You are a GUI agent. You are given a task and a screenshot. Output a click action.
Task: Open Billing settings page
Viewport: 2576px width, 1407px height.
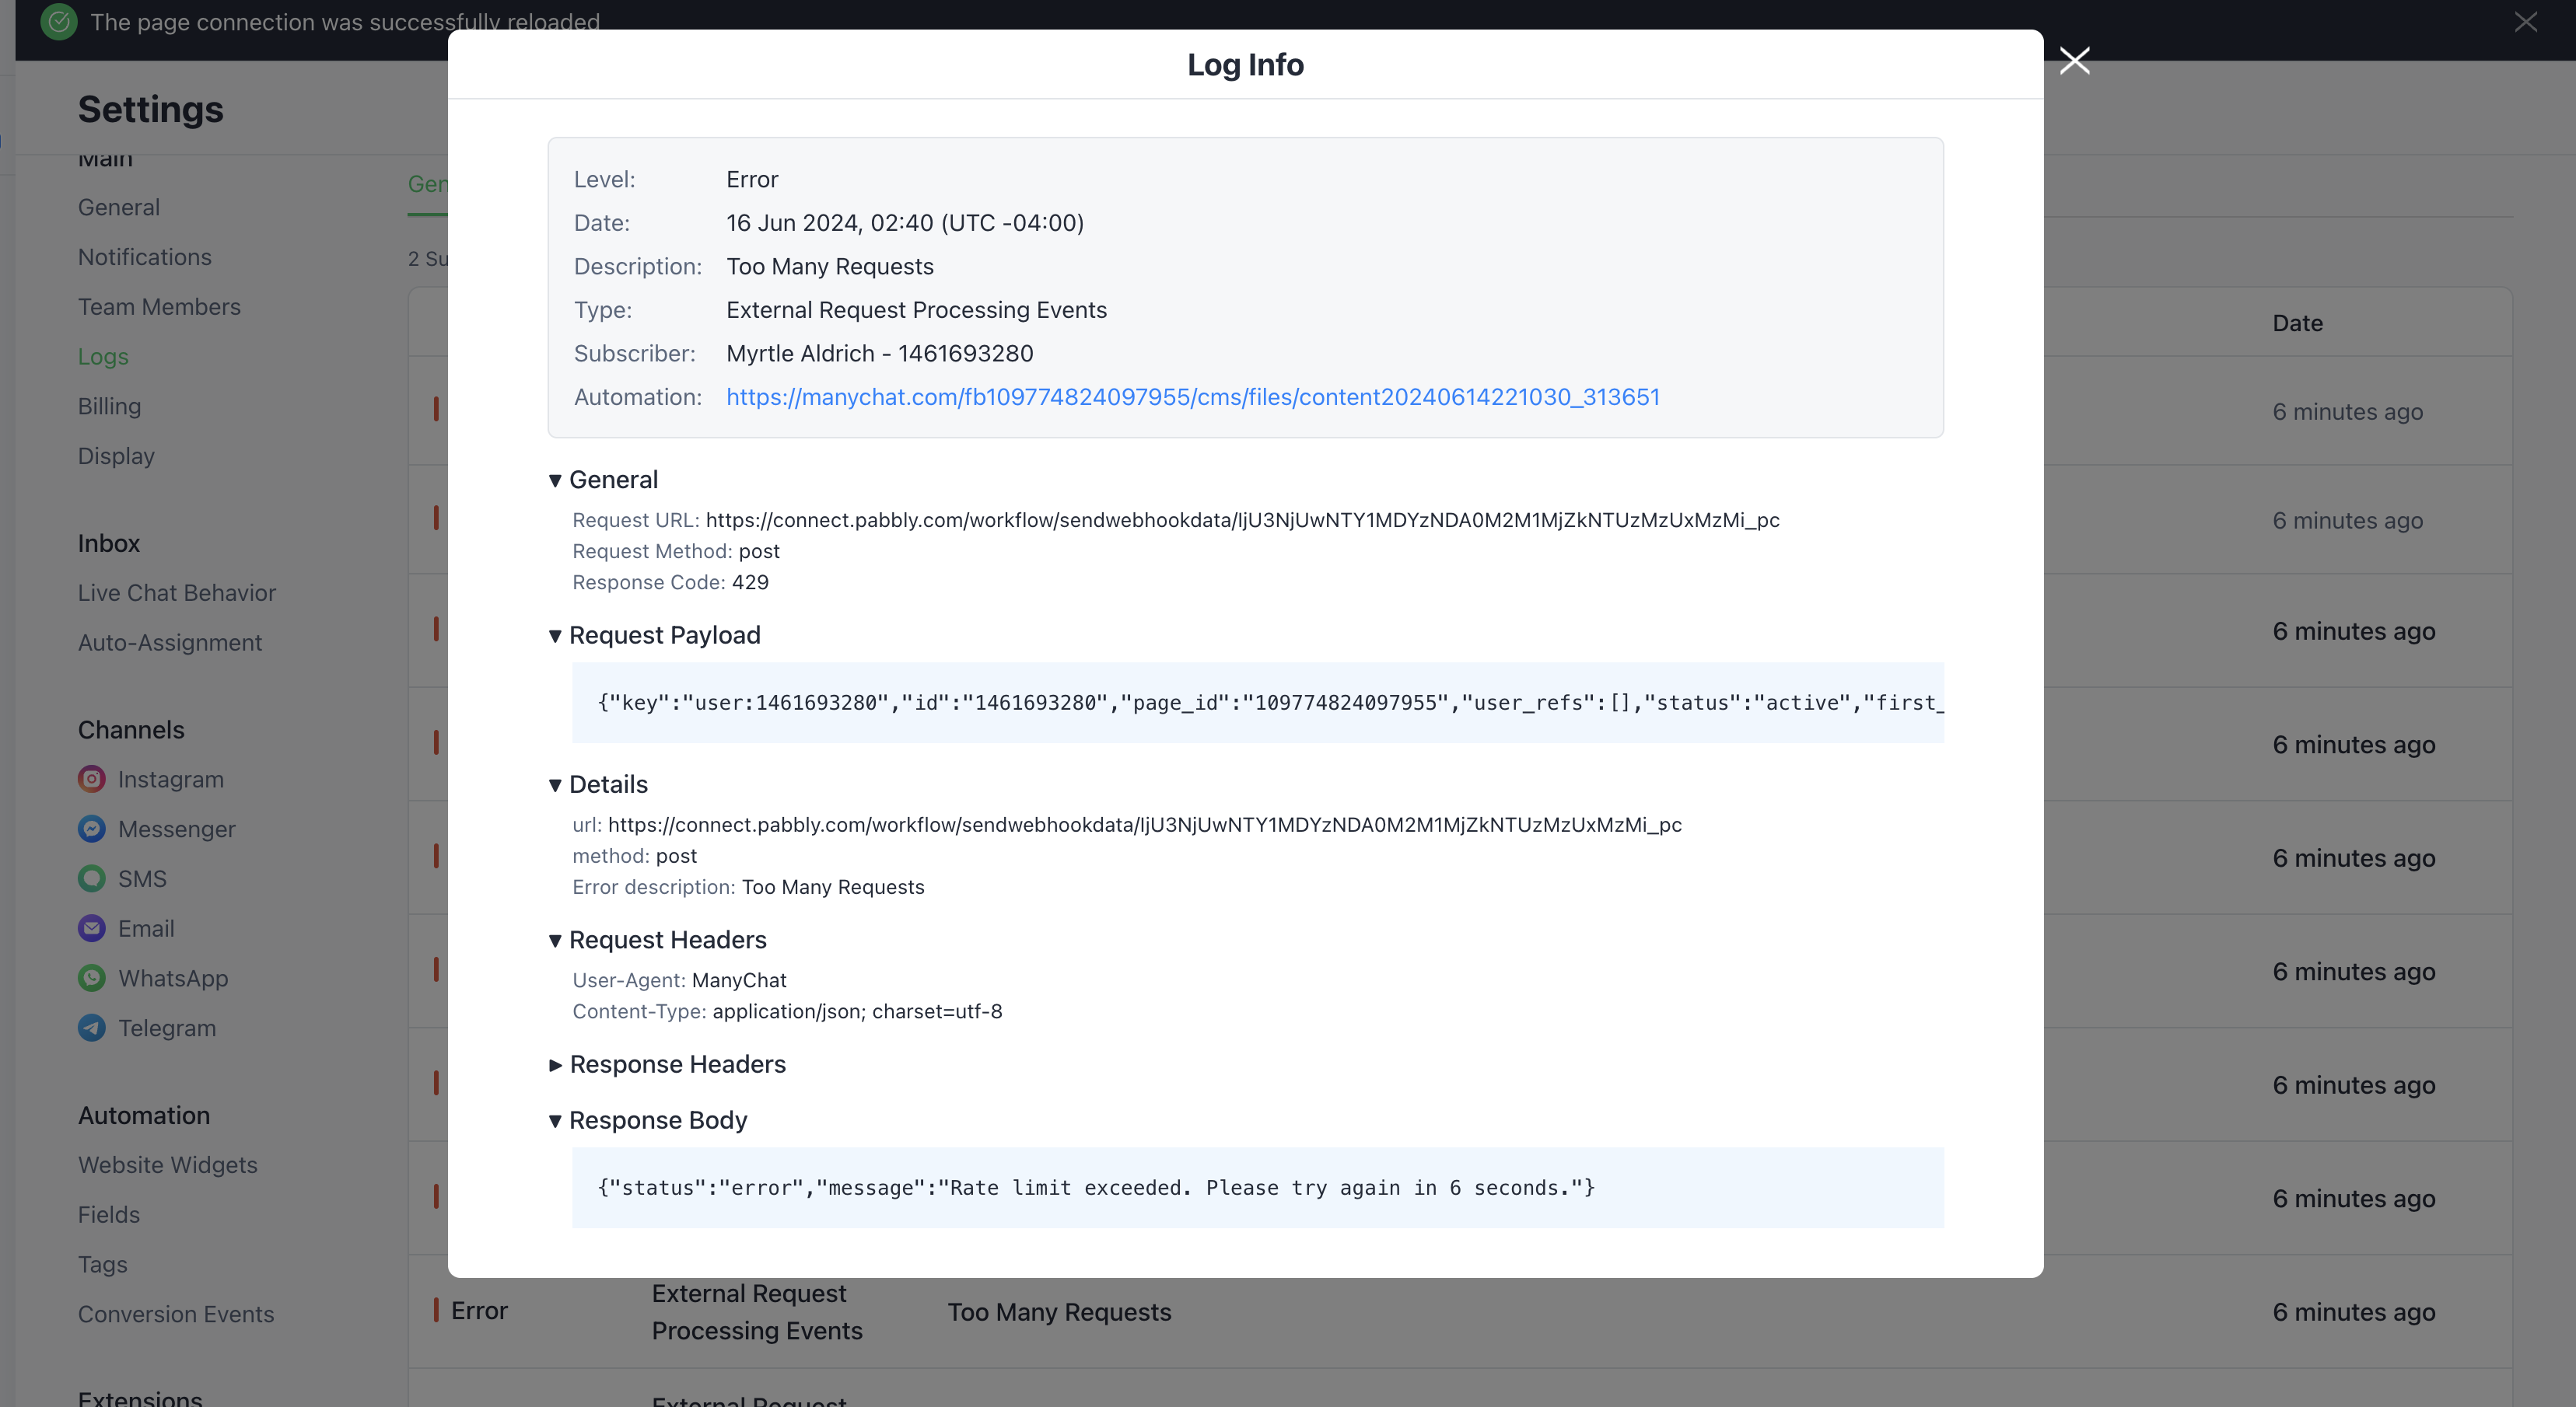[x=109, y=407]
